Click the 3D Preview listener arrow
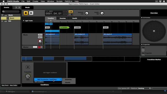 [154, 31]
